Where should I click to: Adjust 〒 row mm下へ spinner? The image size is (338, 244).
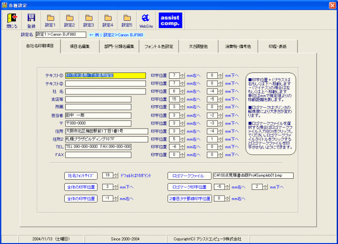click(x=220, y=123)
